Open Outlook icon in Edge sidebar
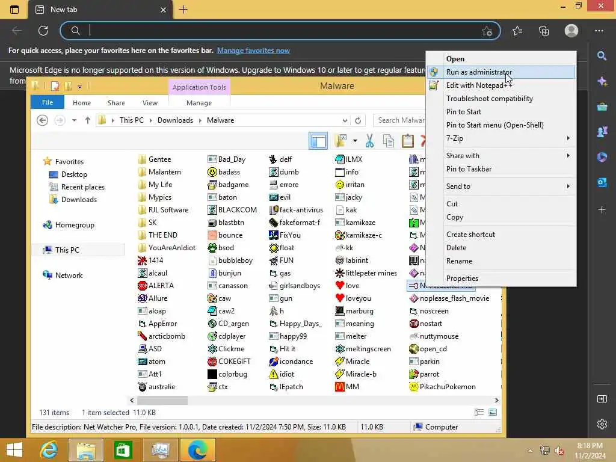Image resolution: width=616 pixels, height=462 pixels. [x=602, y=183]
